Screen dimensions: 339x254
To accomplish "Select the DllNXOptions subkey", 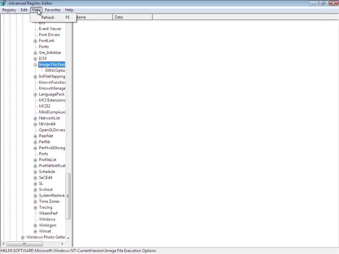I will point(55,70).
